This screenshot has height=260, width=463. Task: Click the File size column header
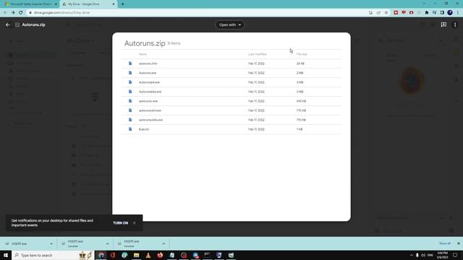click(302, 54)
